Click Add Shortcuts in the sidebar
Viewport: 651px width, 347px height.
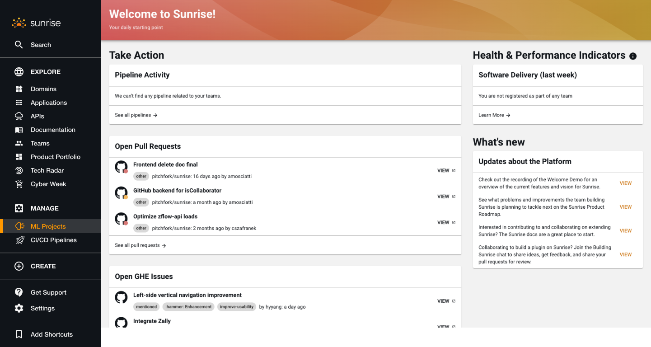click(51, 334)
